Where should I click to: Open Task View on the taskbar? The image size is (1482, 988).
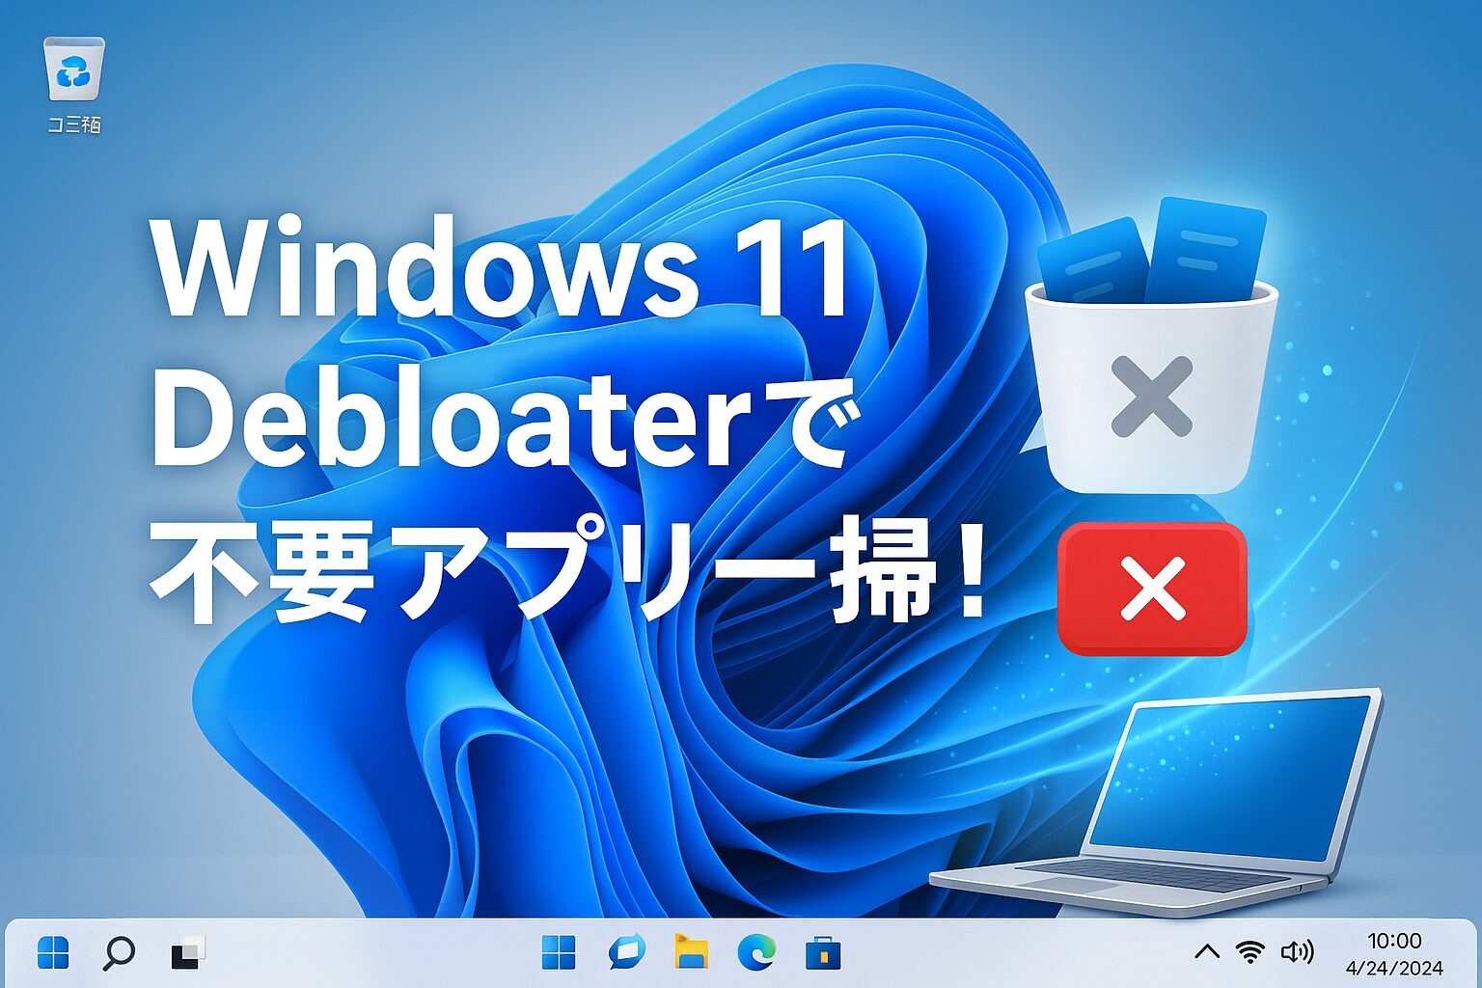point(188,953)
